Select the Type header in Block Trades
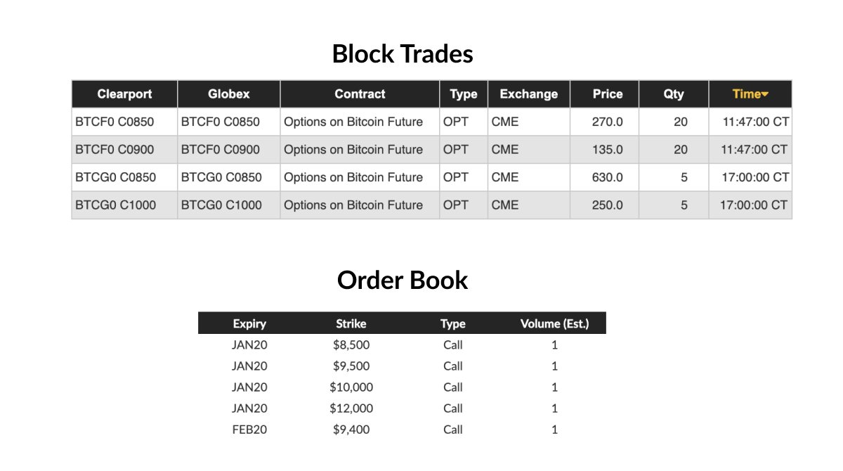 click(464, 94)
